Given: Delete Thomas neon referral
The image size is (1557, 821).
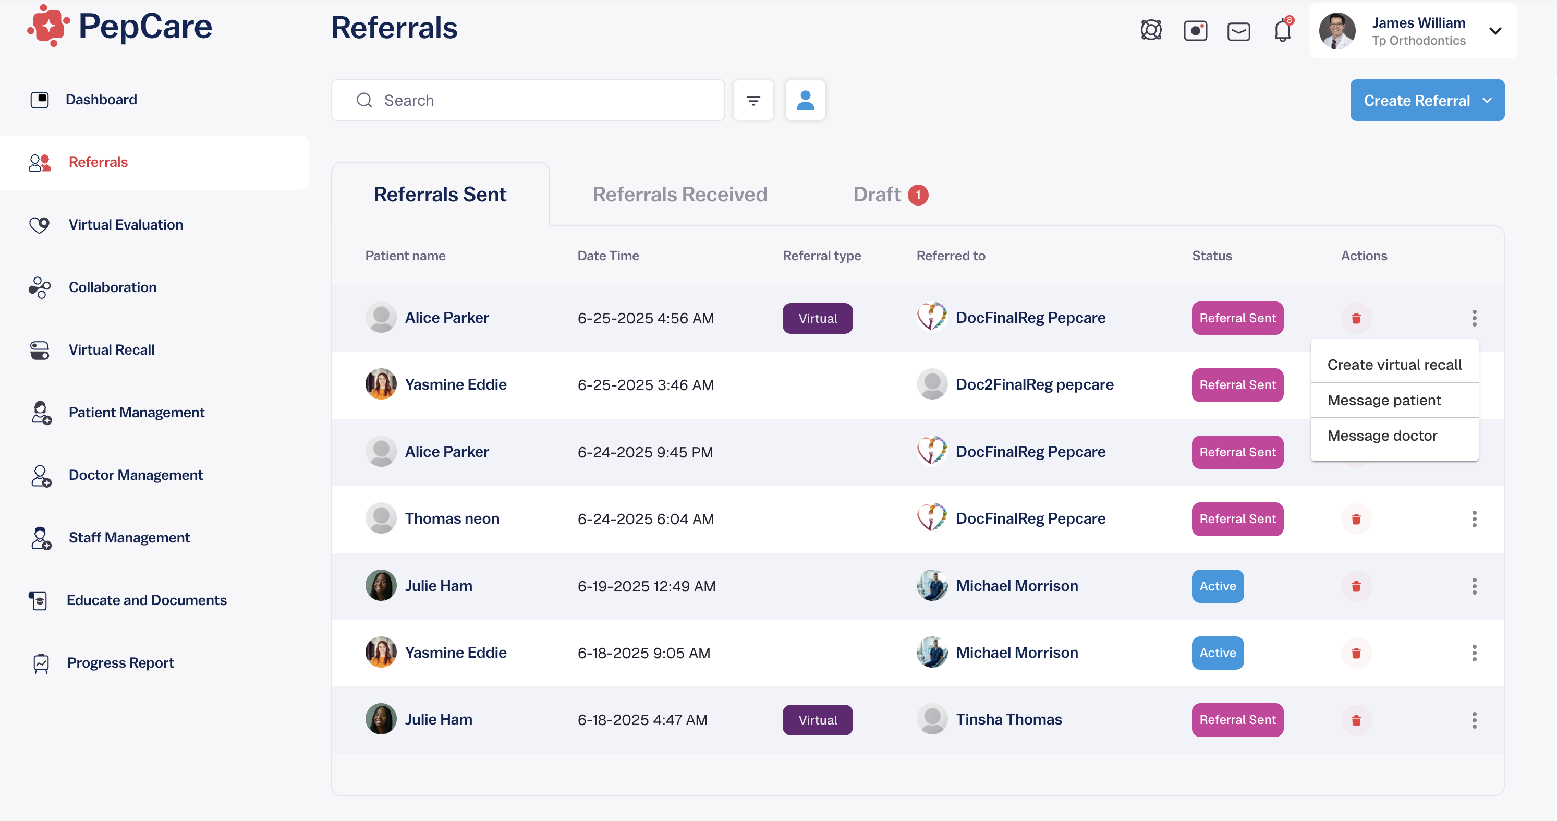Looking at the screenshot, I should (1356, 518).
